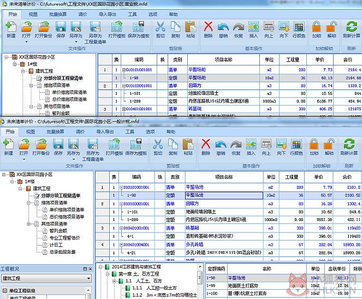Click 打开备份 icon in upper window
Image resolution: width=362 pixels, height=299 pixels.
pyautogui.click(x=44, y=27)
